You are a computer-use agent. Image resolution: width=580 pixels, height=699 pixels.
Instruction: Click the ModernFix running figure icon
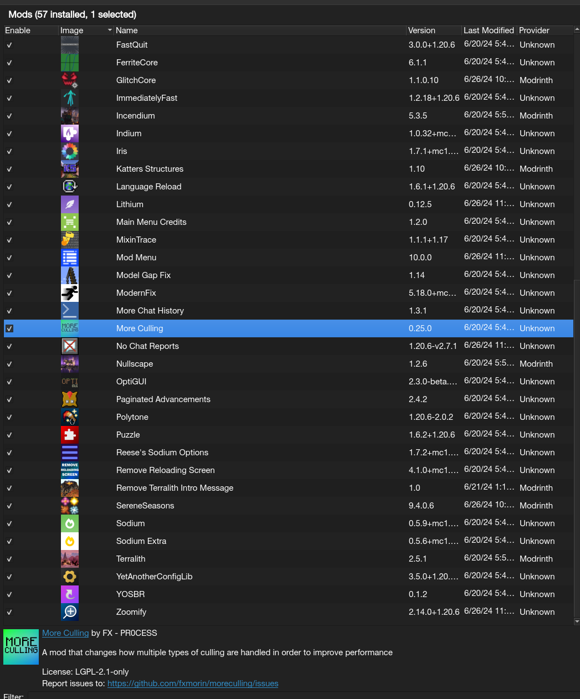[x=70, y=293]
